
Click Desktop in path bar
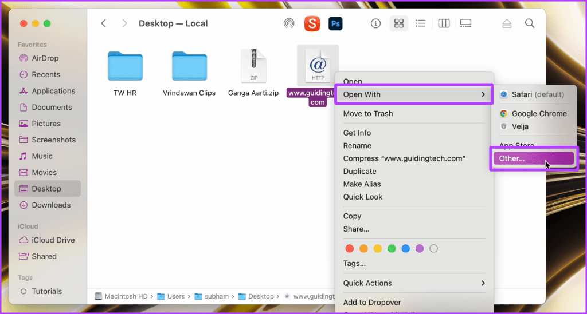click(256, 296)
